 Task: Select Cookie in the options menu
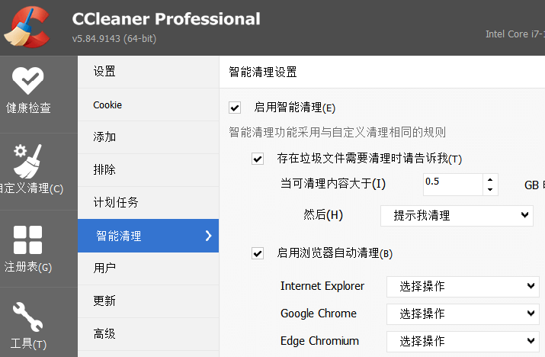(x=148, y=105)
